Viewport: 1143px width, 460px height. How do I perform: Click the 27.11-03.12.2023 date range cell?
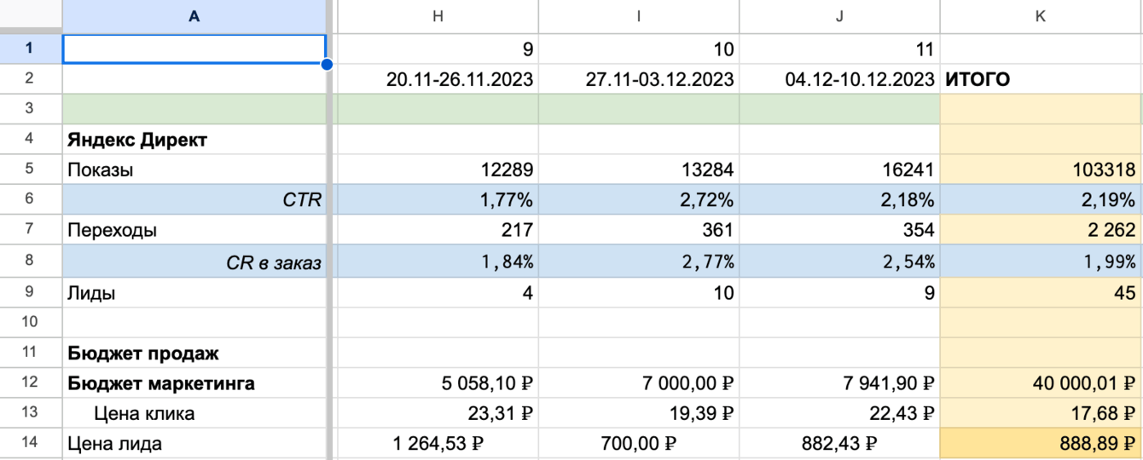(639, 80)
